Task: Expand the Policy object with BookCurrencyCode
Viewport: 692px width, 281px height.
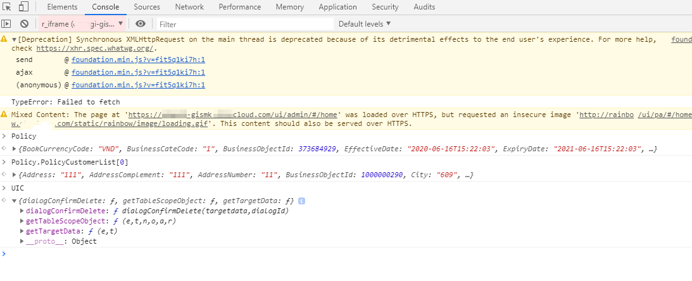Action: [15, 149]
